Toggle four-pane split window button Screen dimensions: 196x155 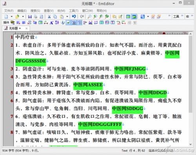coord(102,23)
